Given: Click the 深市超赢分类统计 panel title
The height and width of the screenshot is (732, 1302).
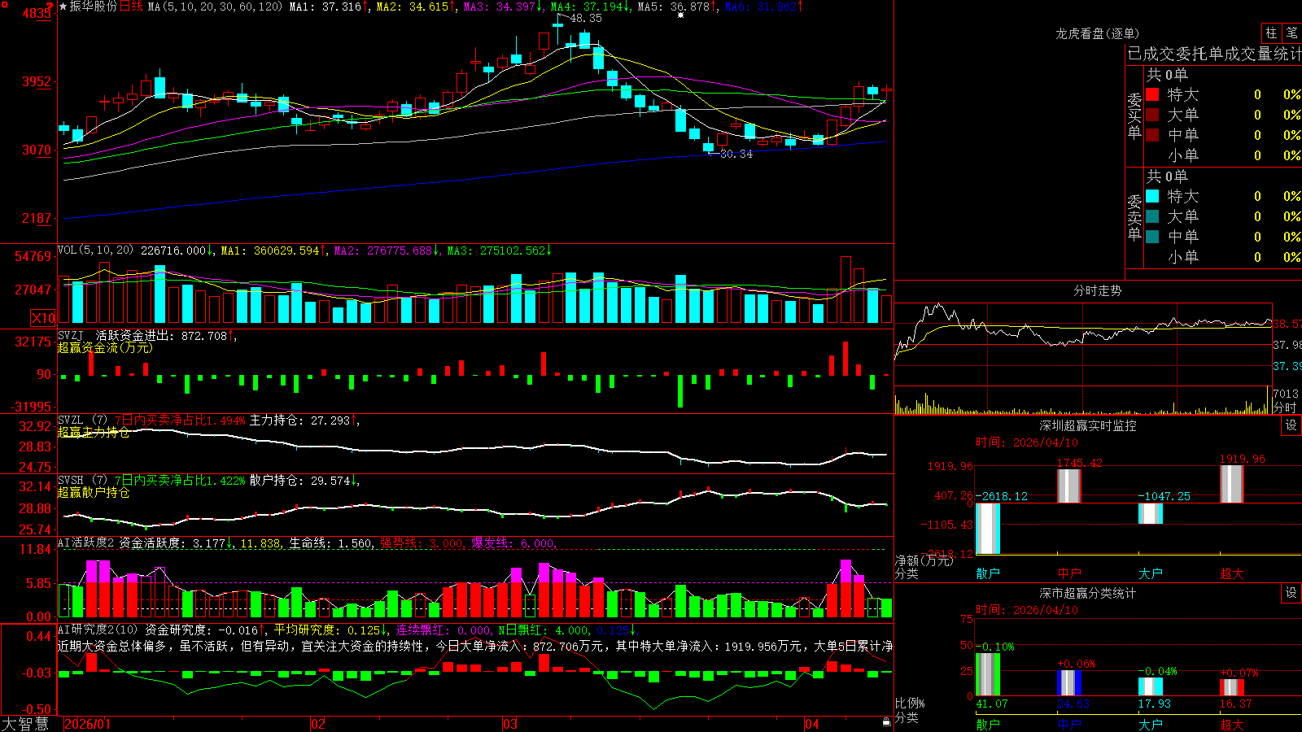Looking at the screenshot, I should pos(1088,593).
